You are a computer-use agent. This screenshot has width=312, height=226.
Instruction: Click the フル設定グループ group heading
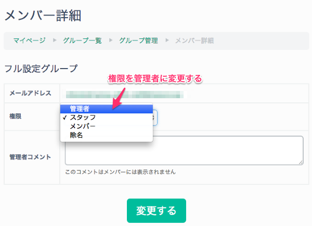[x=41, y=68]
